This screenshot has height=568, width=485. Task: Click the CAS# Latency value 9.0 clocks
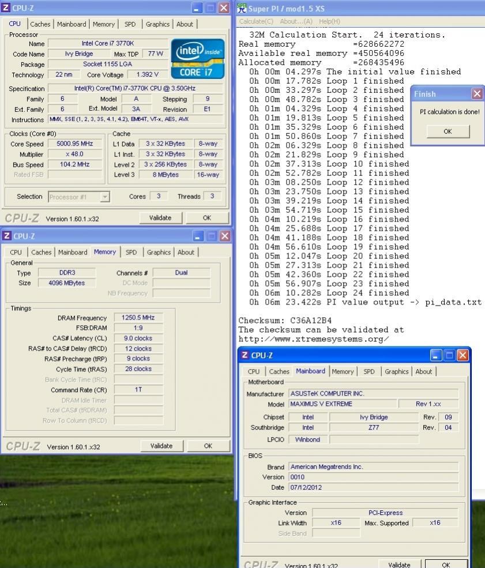click(138, 338)
